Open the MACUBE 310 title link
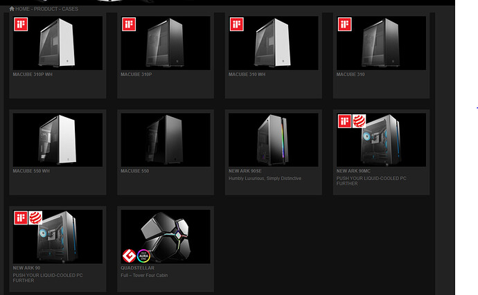Screen dimensions: 478x295 point(351,74)
